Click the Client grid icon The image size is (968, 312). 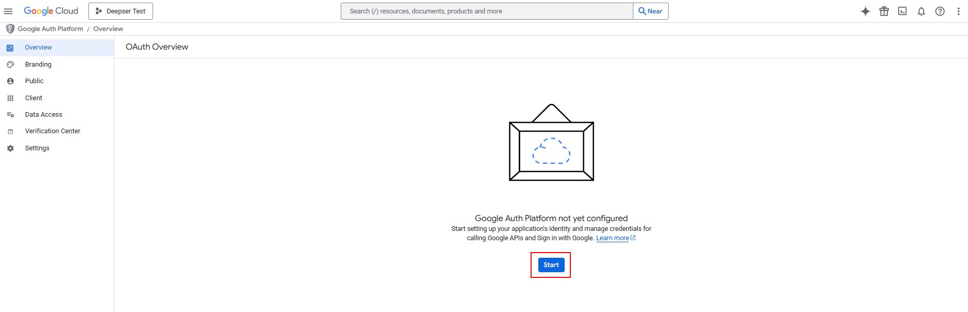coord(10,98)
